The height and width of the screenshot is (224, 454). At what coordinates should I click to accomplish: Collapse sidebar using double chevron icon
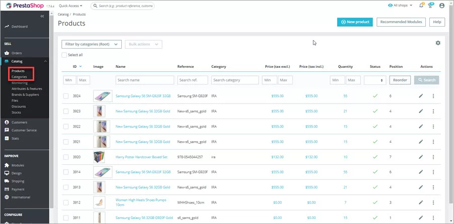click(42, 17)
